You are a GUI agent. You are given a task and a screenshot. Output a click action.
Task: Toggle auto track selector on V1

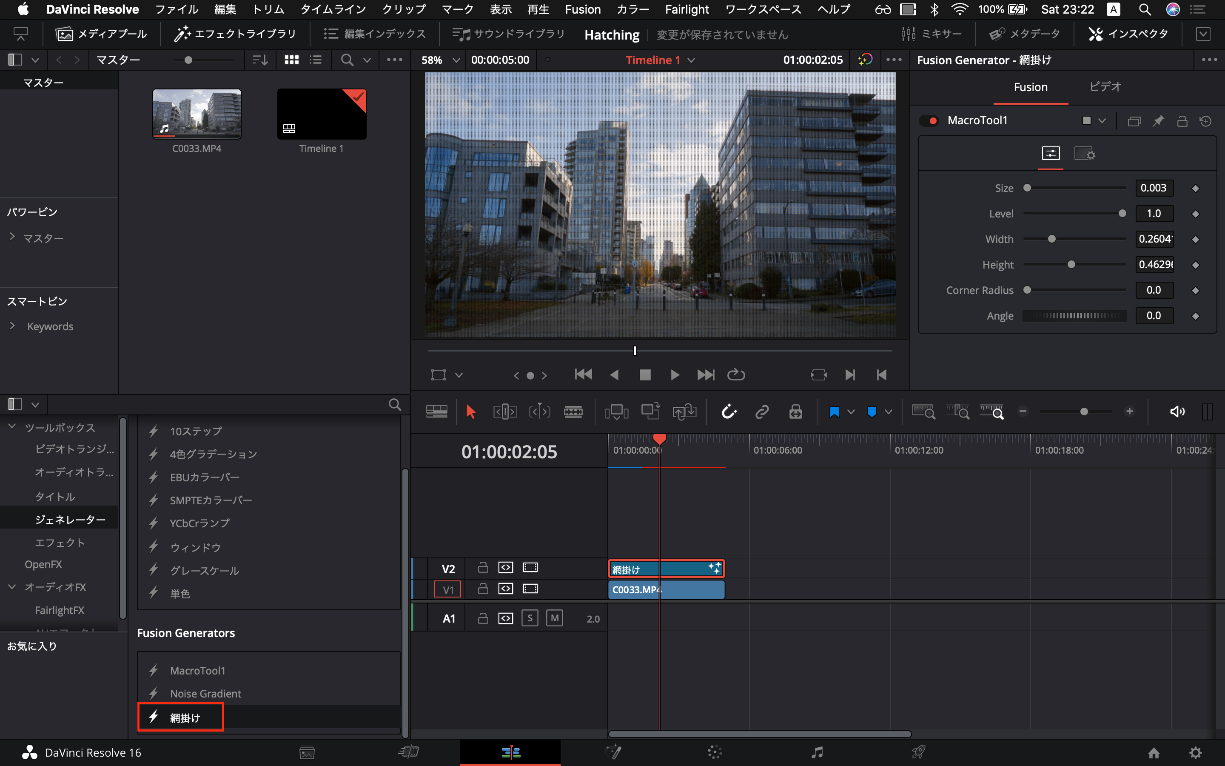click(x=506, y=589)
